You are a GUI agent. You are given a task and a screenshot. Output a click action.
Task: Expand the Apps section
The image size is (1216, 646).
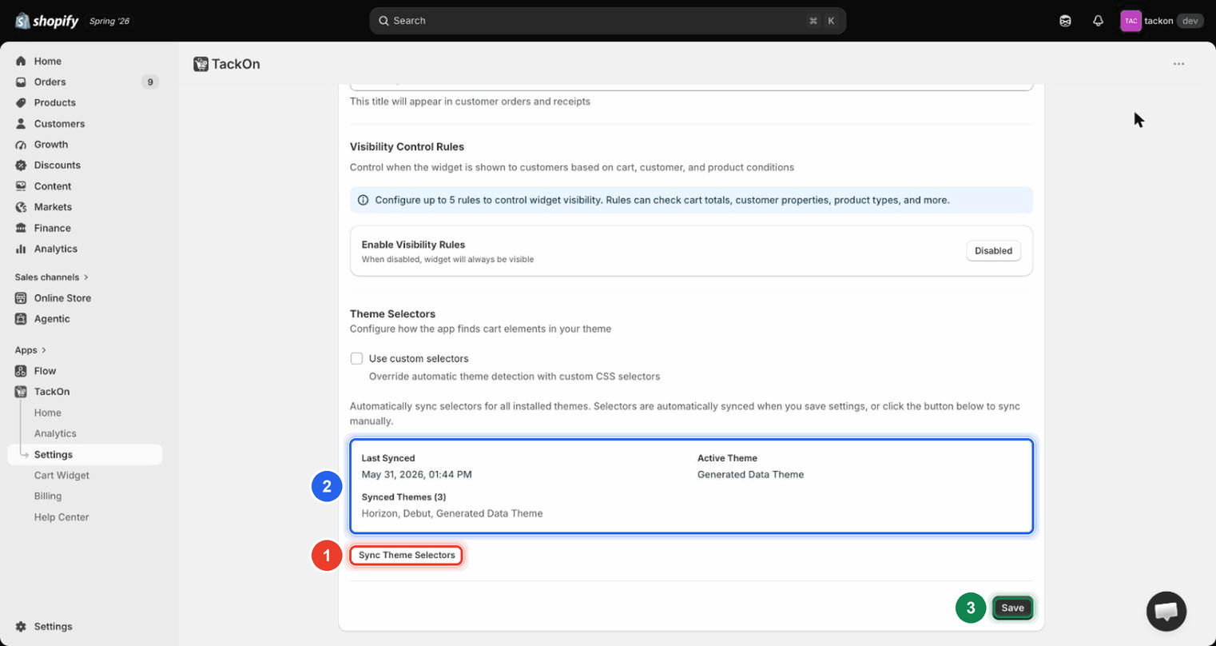coord(30,350)
